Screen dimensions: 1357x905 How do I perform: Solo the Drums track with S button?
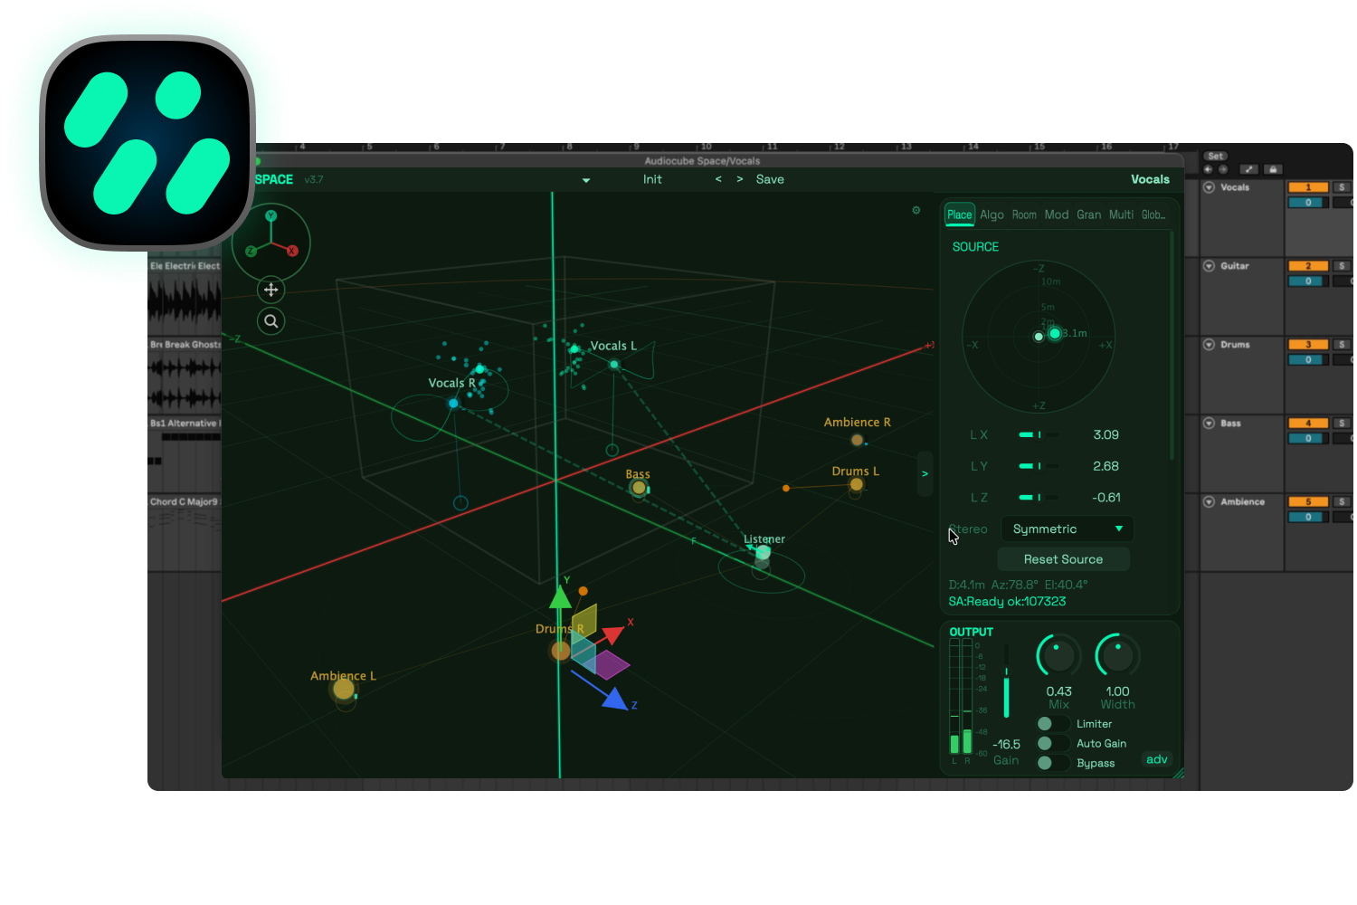1343,345
